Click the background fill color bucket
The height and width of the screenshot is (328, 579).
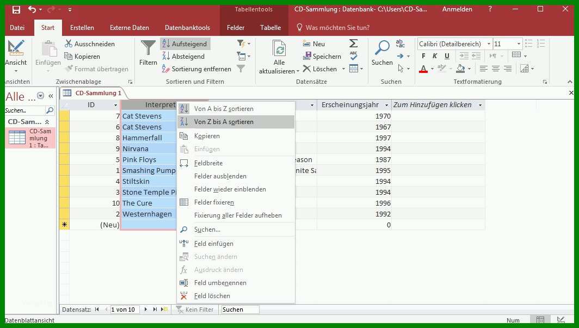(x=460, y=69)
